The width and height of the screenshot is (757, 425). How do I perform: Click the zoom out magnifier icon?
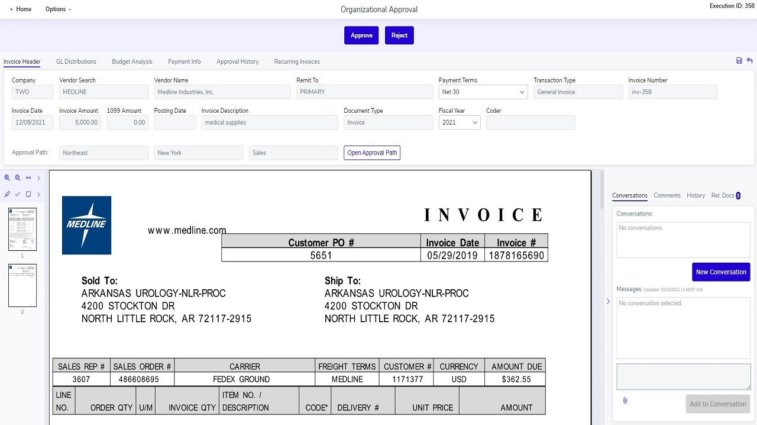click(7, 178)
